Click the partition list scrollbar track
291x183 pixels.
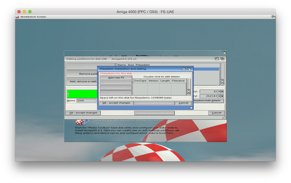coord(222,71)
